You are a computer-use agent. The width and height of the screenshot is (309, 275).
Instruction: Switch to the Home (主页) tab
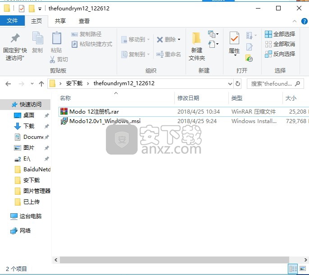click(36, 21)
